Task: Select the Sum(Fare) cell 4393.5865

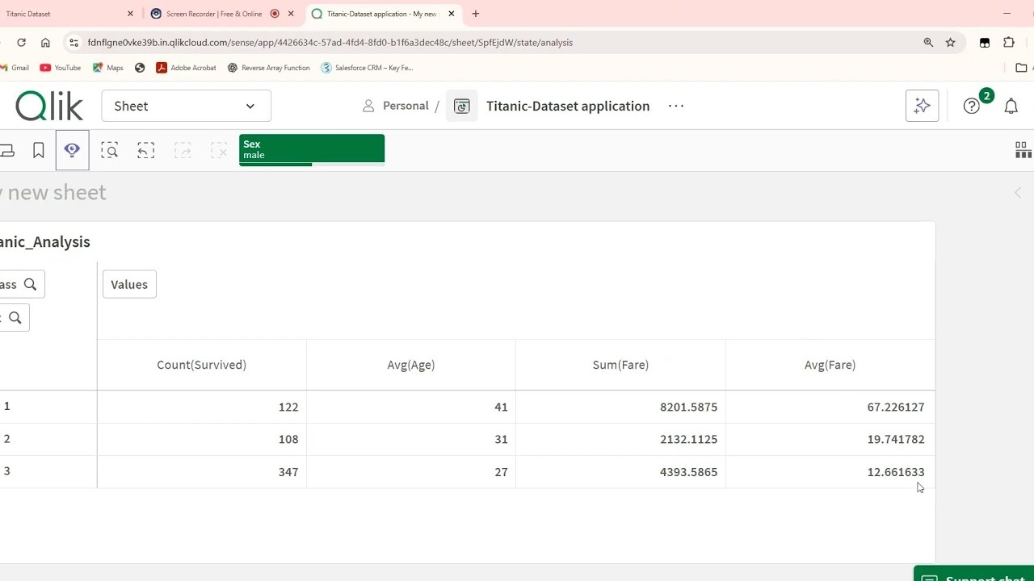Action: (x=620, y=472)
